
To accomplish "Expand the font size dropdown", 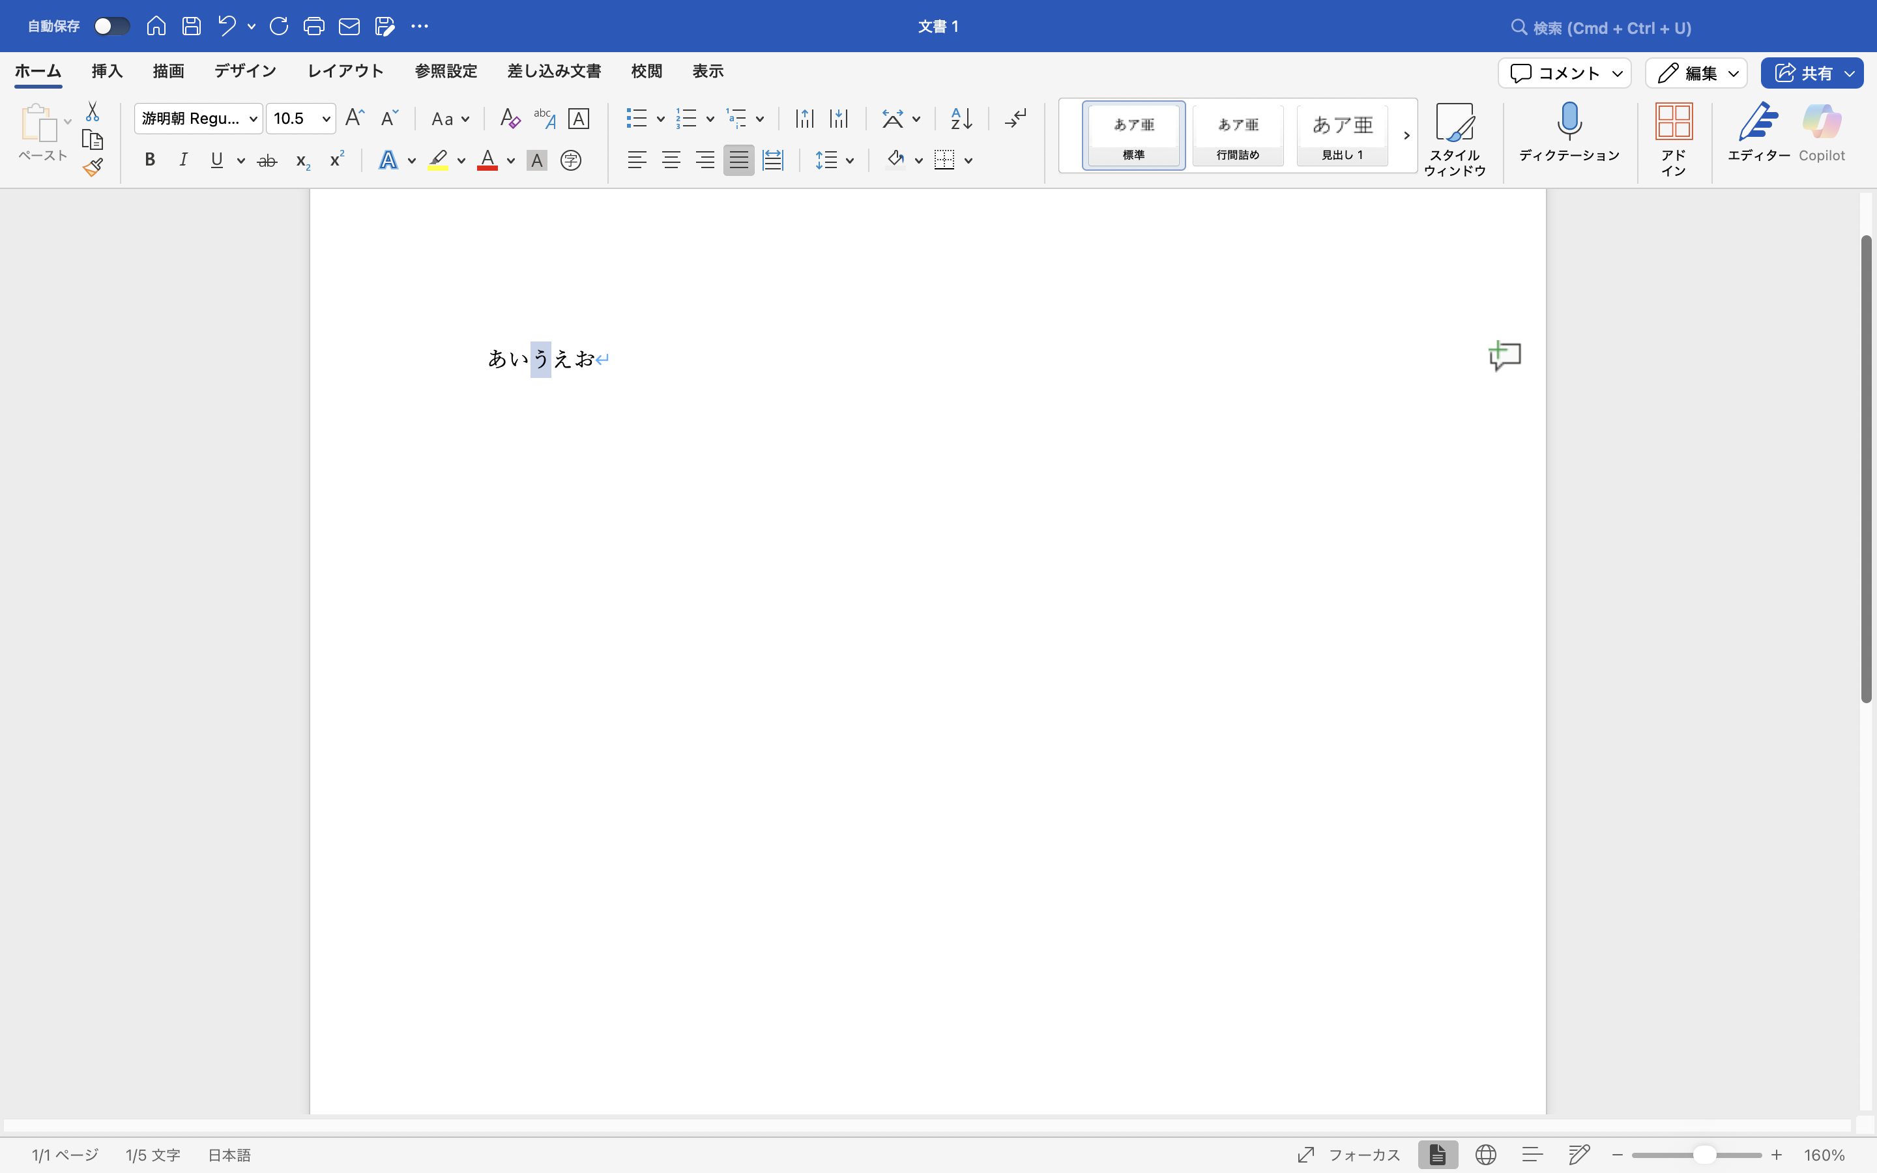I will pyautogui.click(x=327, y=119).
